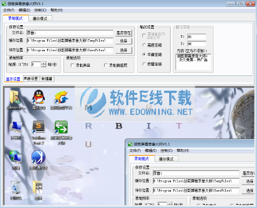Click the 保存位置 path field in main window
The image size is (257, 208).
(70, 50)
